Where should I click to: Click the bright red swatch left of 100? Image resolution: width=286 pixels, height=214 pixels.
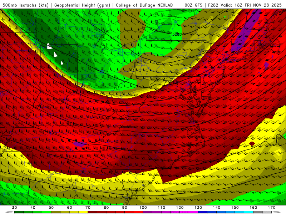(138, 212)
